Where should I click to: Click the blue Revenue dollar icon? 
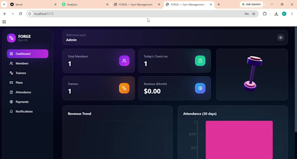click(x=200, y=88)
